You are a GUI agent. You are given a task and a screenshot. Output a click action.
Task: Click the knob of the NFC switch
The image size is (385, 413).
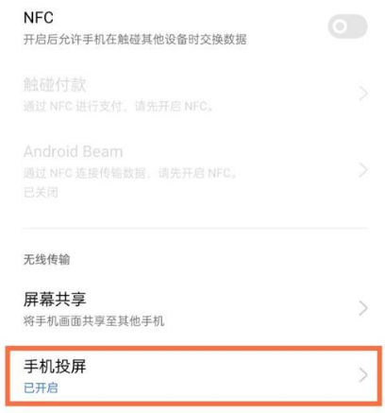coord(340,26)
